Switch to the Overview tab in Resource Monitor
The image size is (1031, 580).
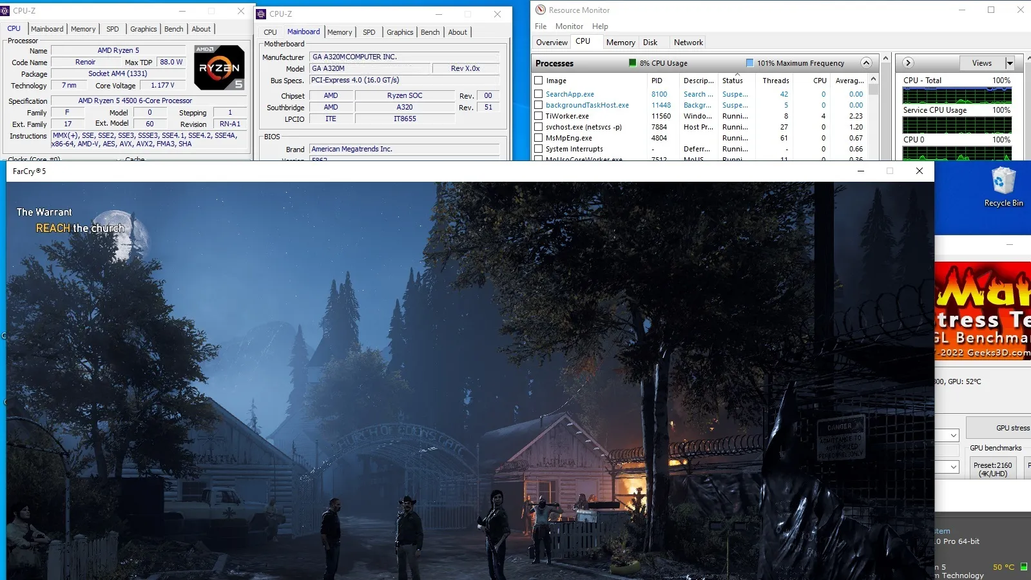pos(552,43)
